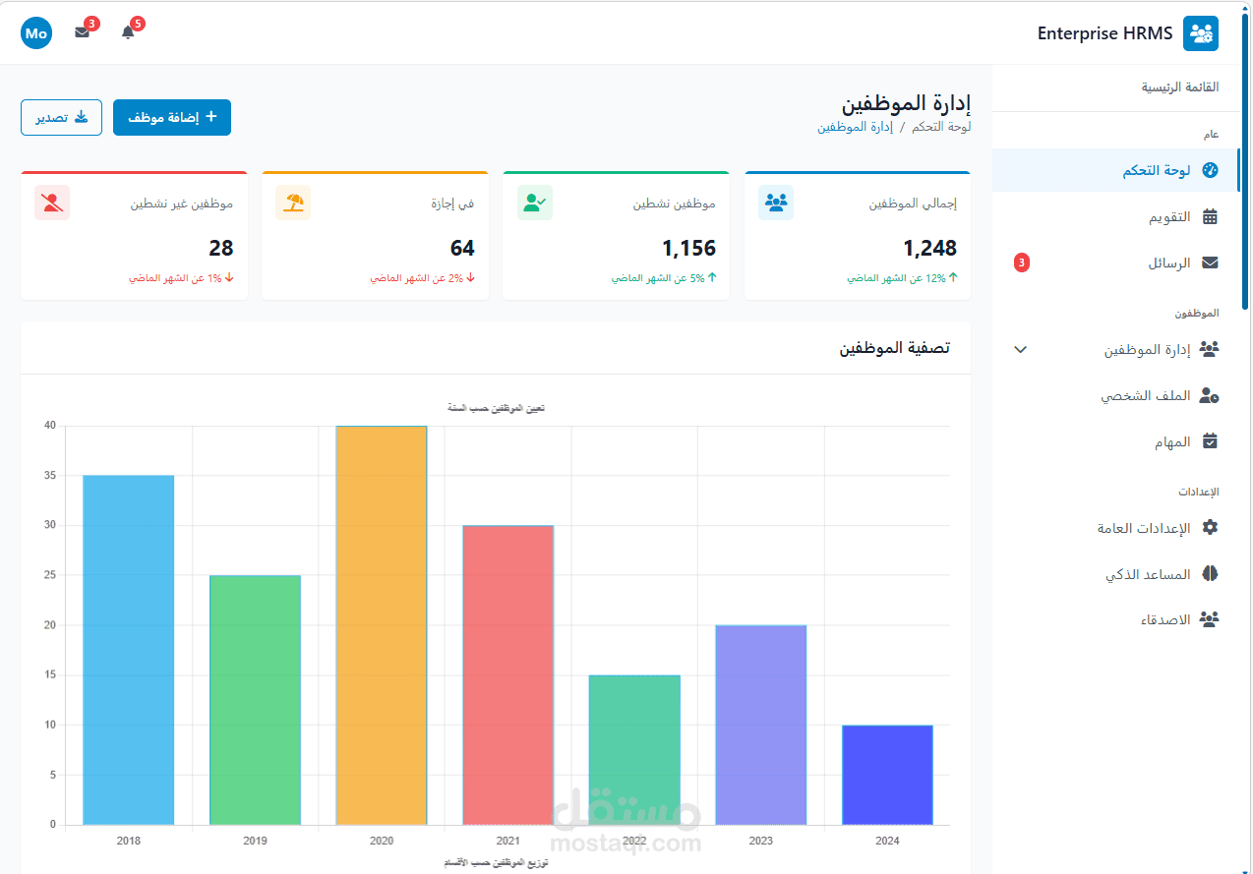
Task: Click the 2024 dark blue chart bar
Action: [x=887, y=775]
